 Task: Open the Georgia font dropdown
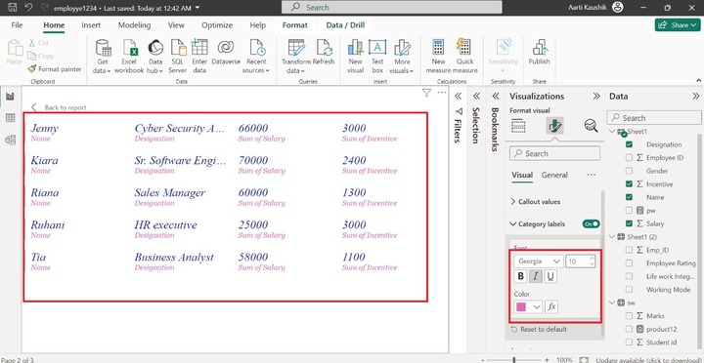pos(539,262)
